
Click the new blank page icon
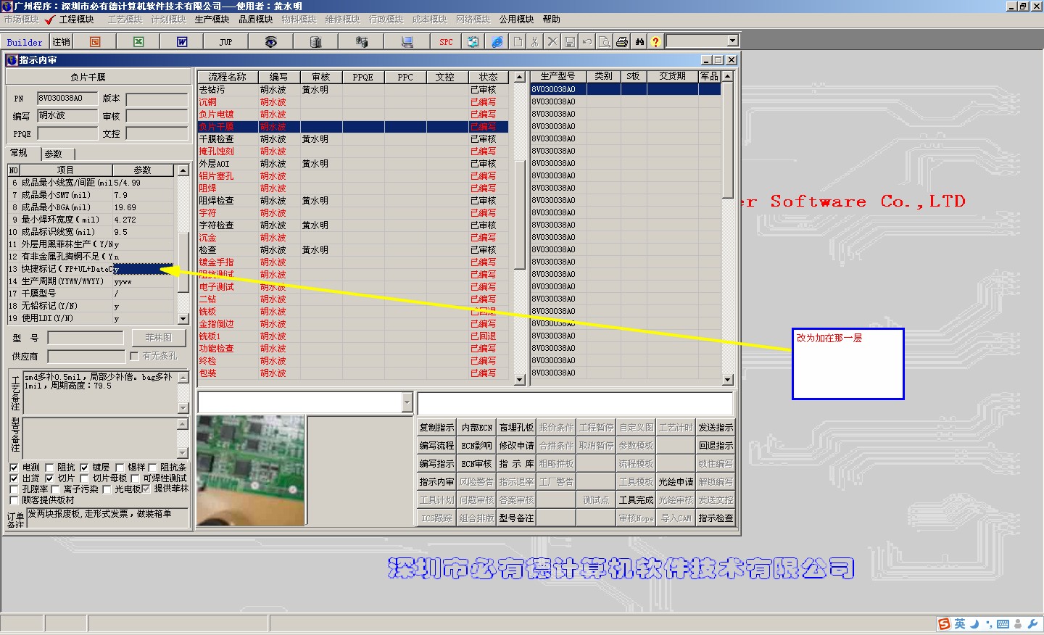click(518, 42)
